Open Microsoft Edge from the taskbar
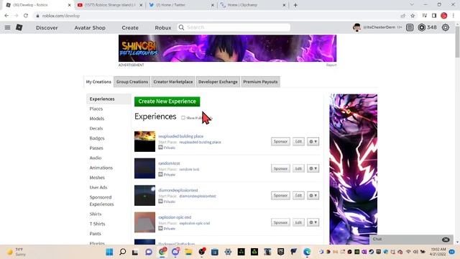Screen dimensions: 460x259 (307, 252)
